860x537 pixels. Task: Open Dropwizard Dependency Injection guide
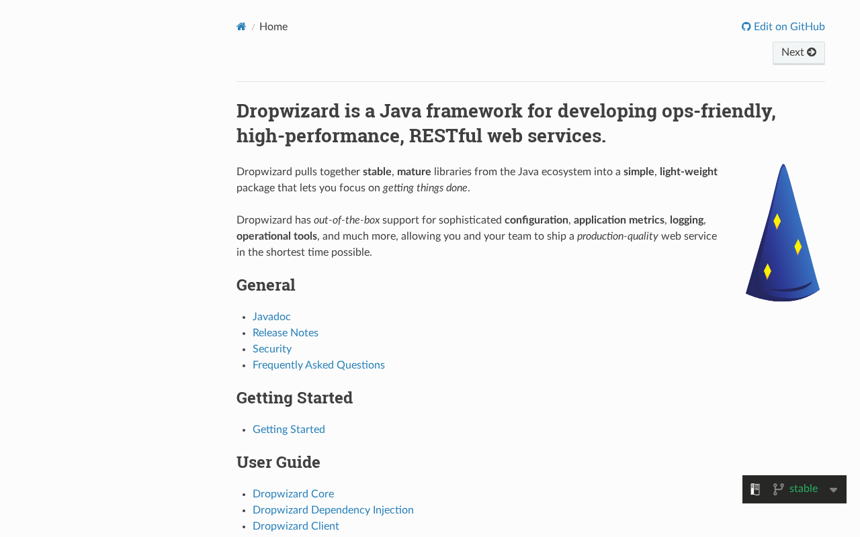click(333, 510)
